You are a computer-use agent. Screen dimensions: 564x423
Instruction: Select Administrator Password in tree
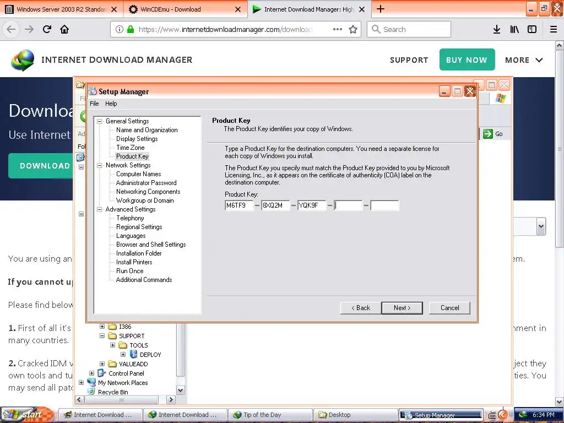tap(146, 183)
